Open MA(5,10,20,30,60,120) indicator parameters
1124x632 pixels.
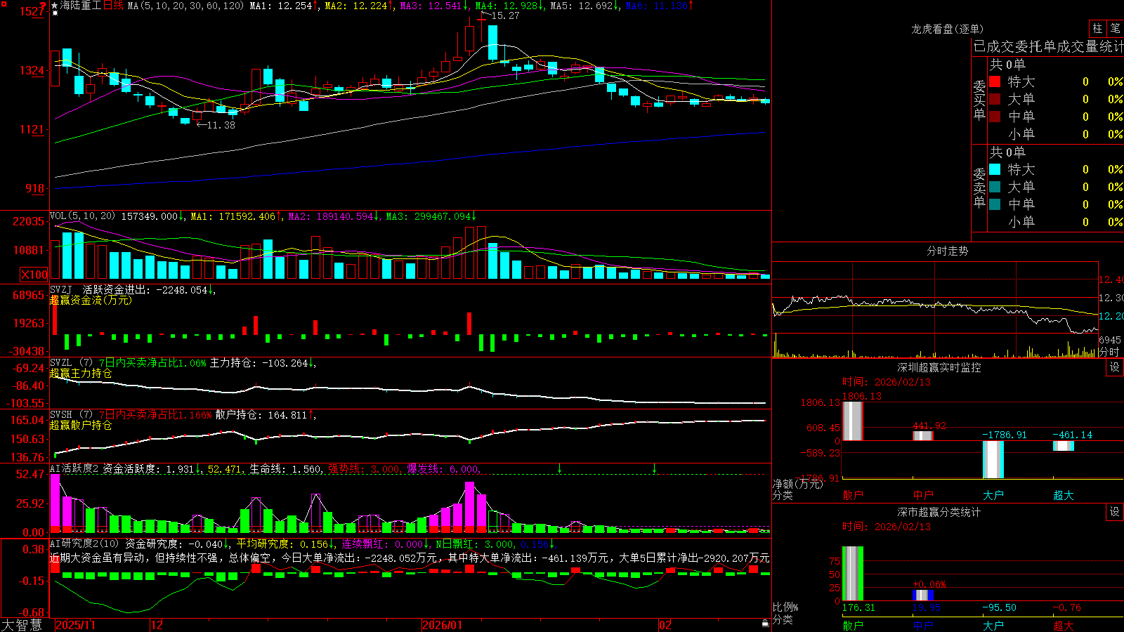coord(186,6)
